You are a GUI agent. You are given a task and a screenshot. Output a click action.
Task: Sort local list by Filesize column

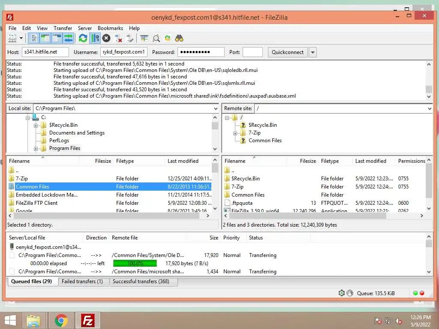[x=96, y=161]
